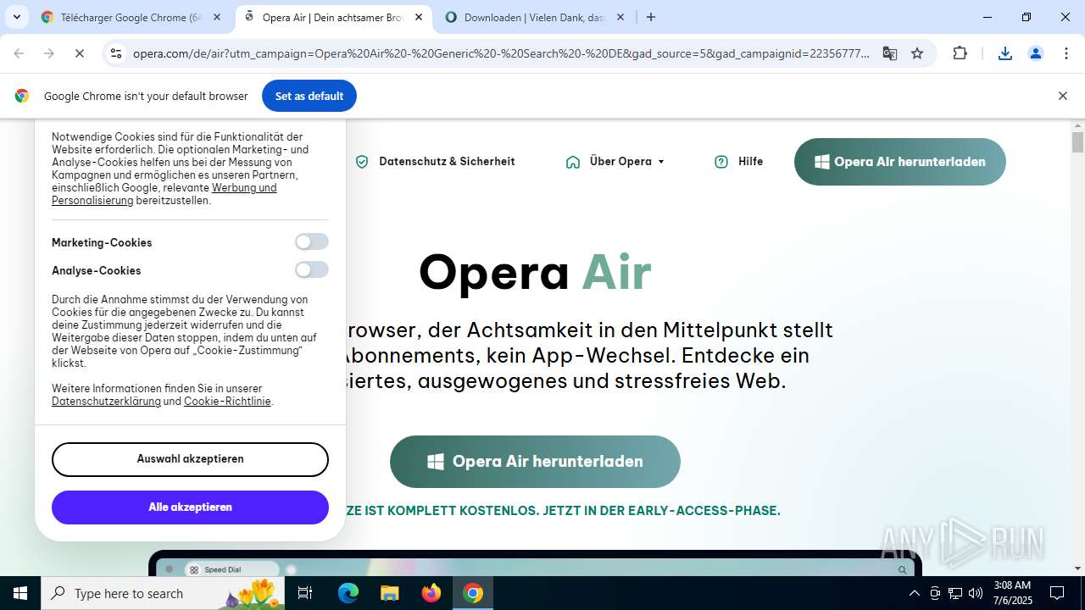Open Windows notification center
The height and width of the screenshot is (610, 1085).
(x=1057, y=593)
